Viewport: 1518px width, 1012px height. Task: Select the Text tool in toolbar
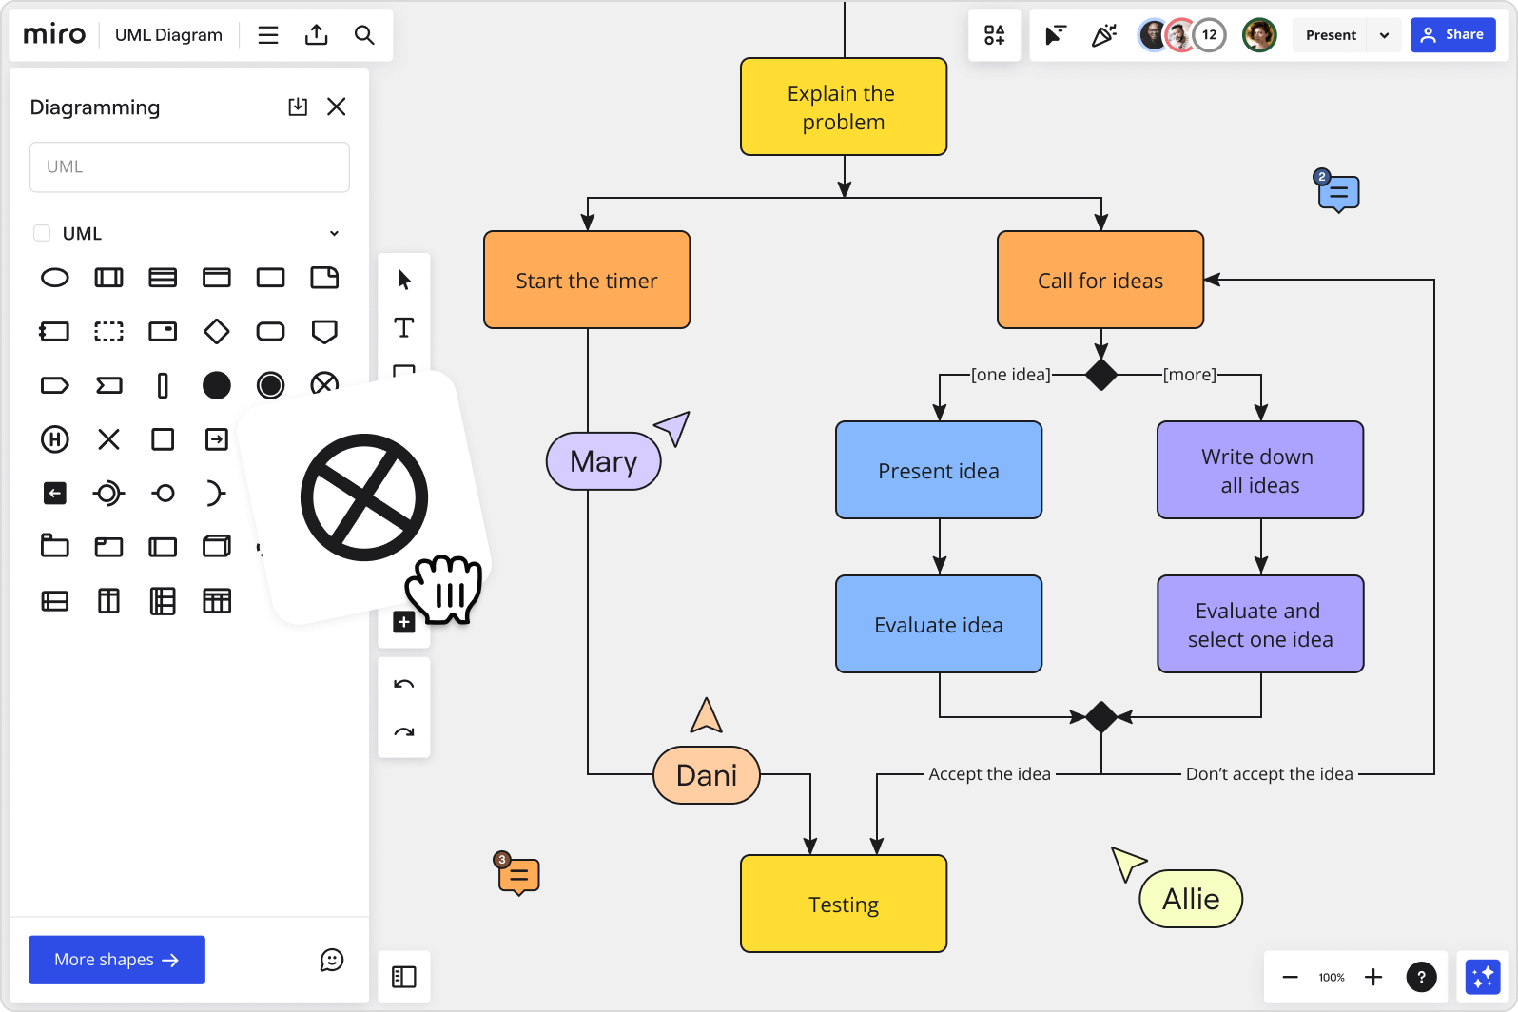point(404,328)
